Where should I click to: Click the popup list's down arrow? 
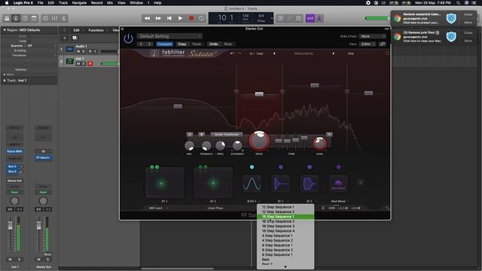pos(285,267)
